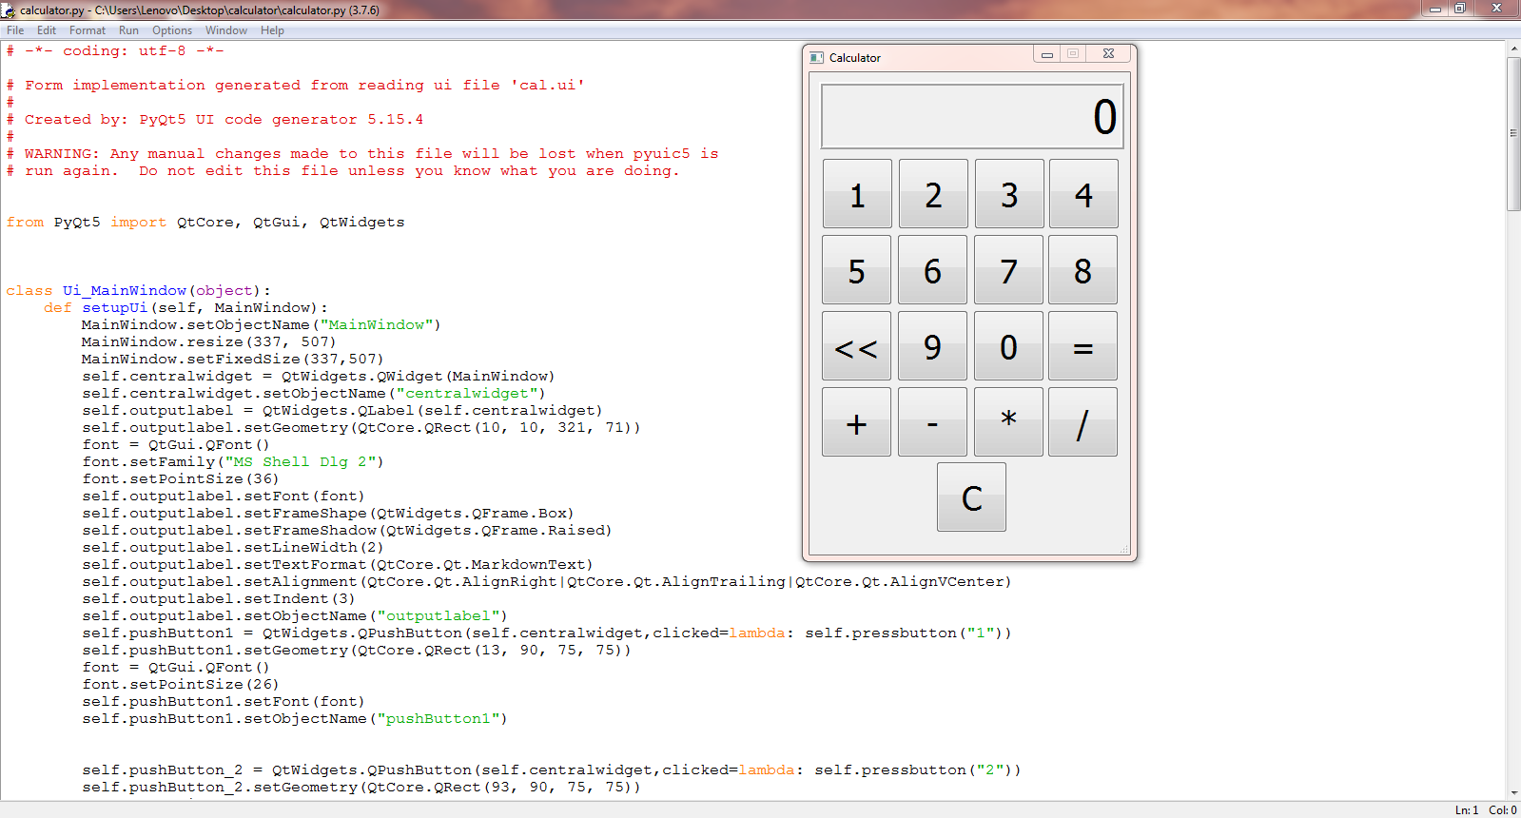
Task: Click 'Created by: PyQt5 UI code generator' comment
Action: point(215,120)
